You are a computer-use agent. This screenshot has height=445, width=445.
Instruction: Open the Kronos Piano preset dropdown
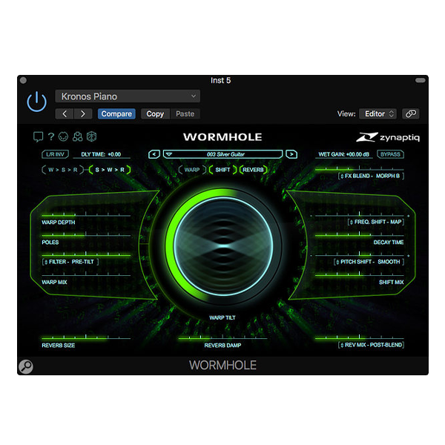(128, 96)
